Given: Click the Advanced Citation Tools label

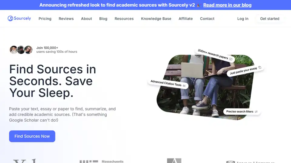Looking at the screenshot, I should tap(166, 83).
